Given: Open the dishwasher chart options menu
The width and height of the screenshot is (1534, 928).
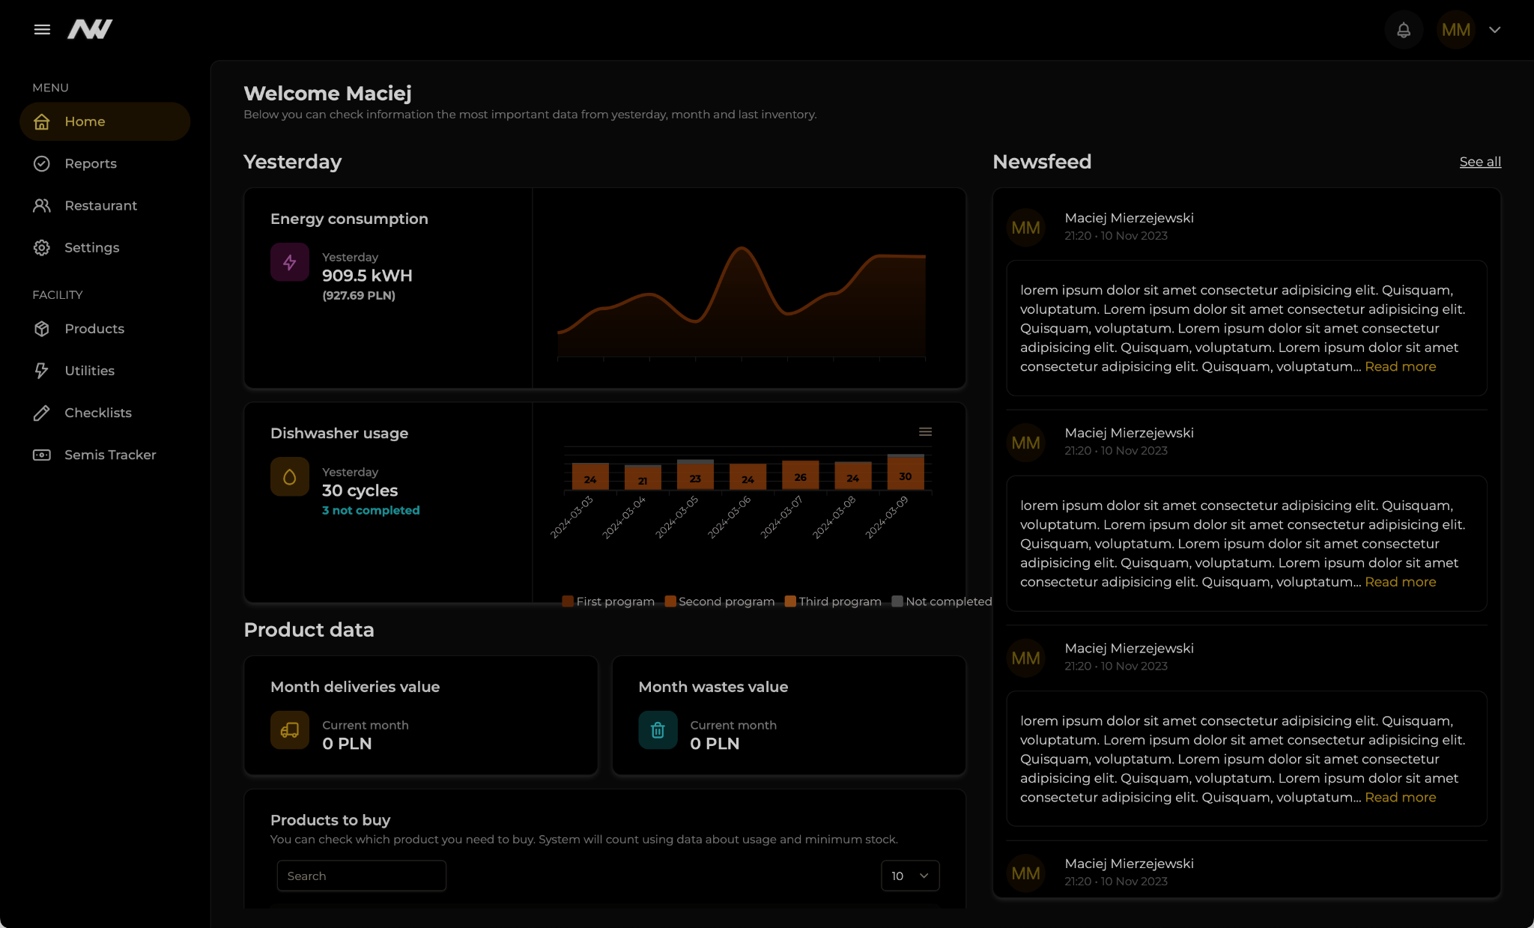Looking at the screenshot, I should click(x=924, y=431).
